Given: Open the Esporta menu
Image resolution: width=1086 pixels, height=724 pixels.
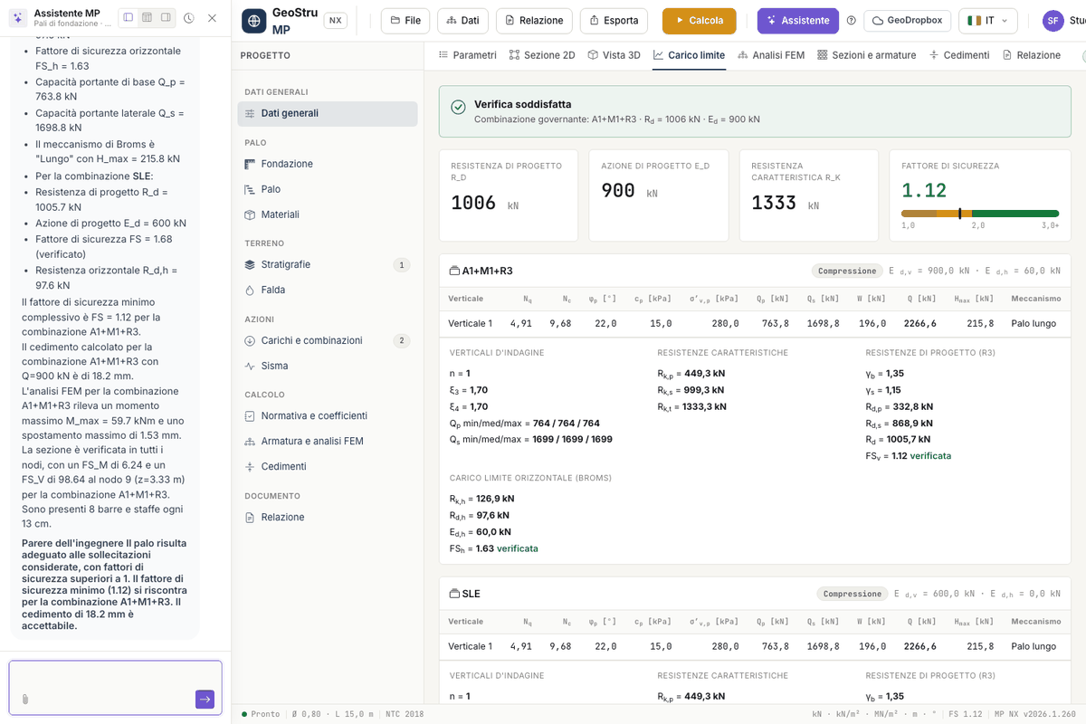Looking at the screenshot, I should 614,21.
